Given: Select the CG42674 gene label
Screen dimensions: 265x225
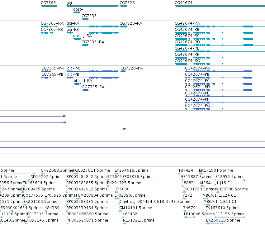Looking at the screenshot, I should tap(183, 3).
